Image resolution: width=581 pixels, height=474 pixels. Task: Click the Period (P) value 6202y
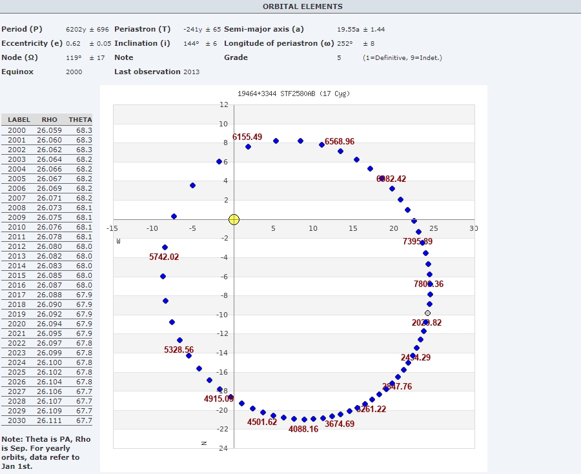[x=75, y=29]
